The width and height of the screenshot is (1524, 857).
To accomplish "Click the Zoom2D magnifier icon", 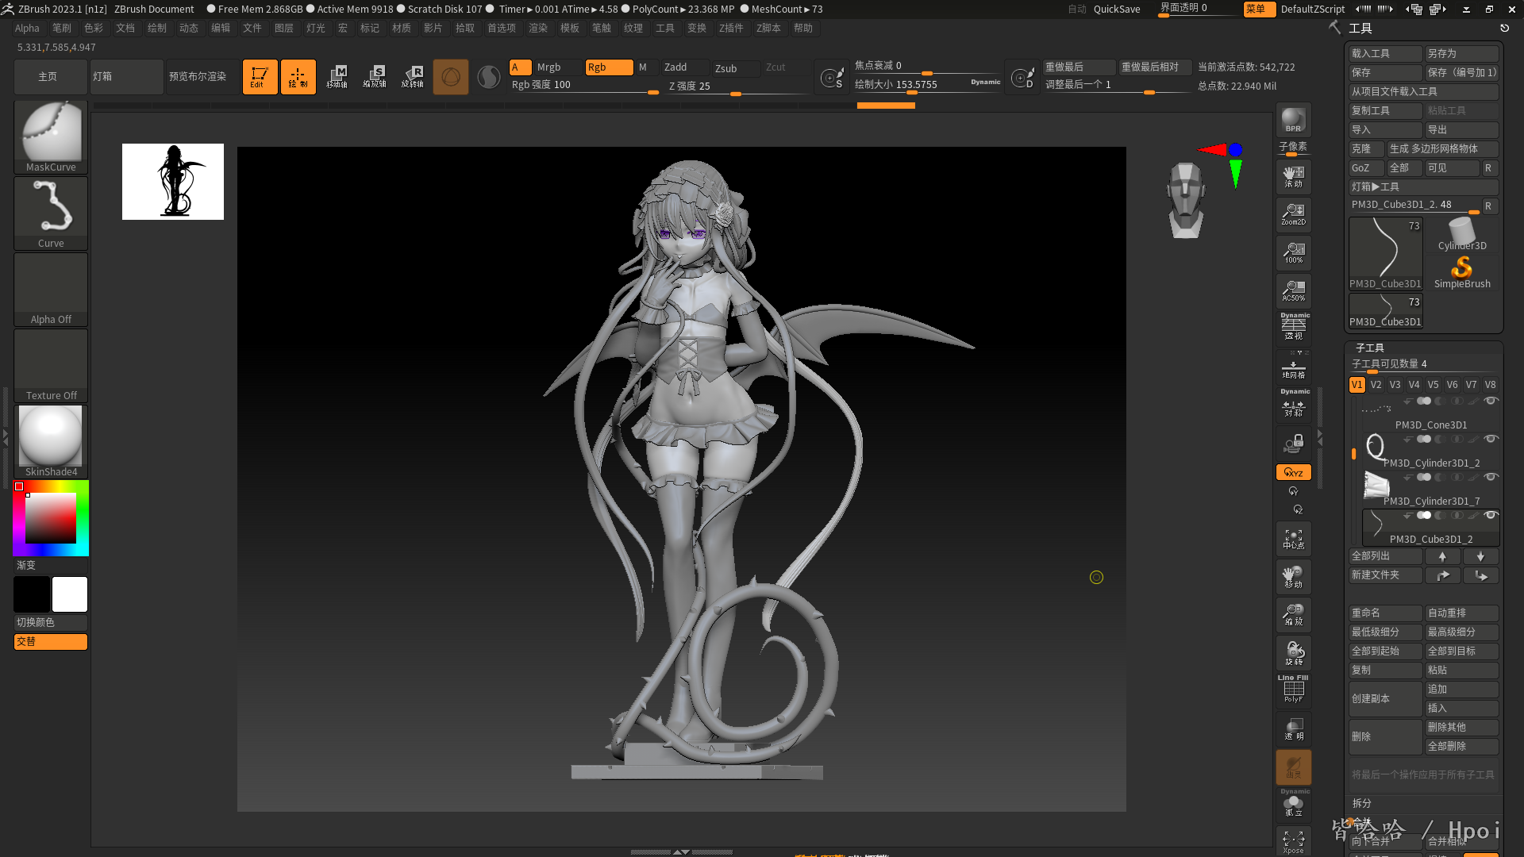I will pyautogui.click(x=1293, y=214).
